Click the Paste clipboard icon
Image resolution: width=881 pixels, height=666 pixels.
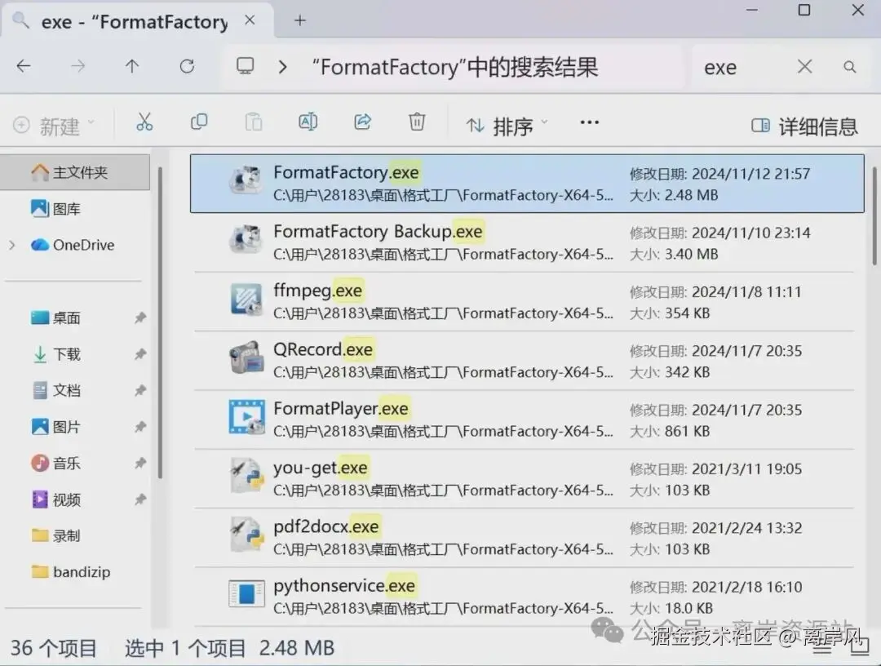(254, 122)
